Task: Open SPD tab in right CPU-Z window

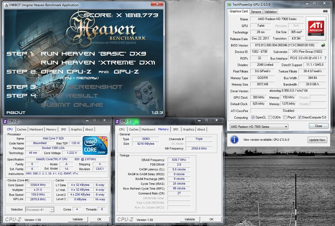Action: 176,129
